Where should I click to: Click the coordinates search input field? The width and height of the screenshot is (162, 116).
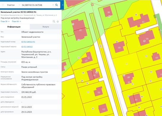pos(36,5)
